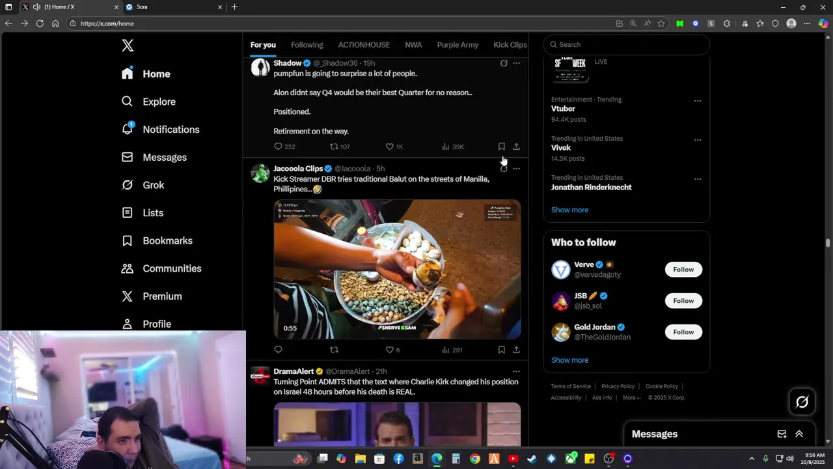This screenshot has width=833, height=469.
Task: Click the page vertical scrollbar thumb
Action: click(x=828, y=243)
